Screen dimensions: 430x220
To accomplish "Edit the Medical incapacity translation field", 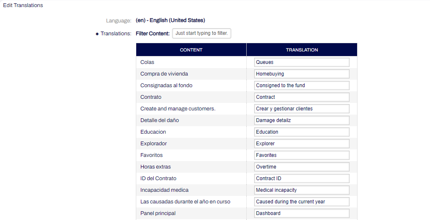I will tap(302, 190).
